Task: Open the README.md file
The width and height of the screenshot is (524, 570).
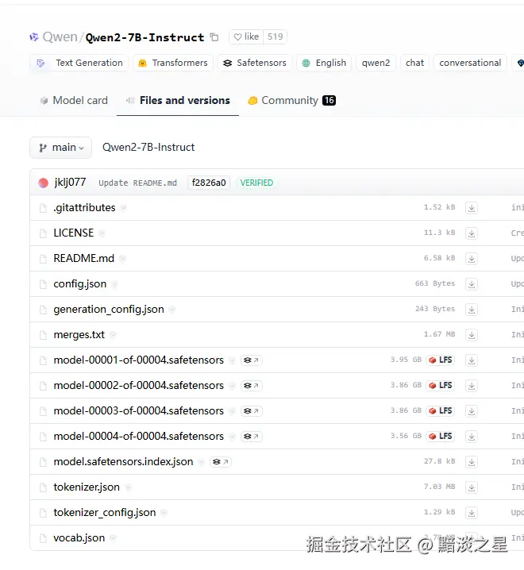Action: coord(83,259)
